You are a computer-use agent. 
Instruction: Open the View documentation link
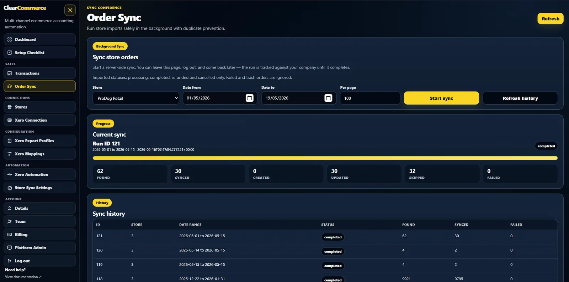(x=23, y=277)
